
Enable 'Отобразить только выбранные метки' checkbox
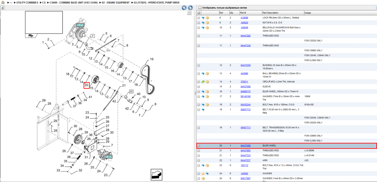click(x=199, y=8)
